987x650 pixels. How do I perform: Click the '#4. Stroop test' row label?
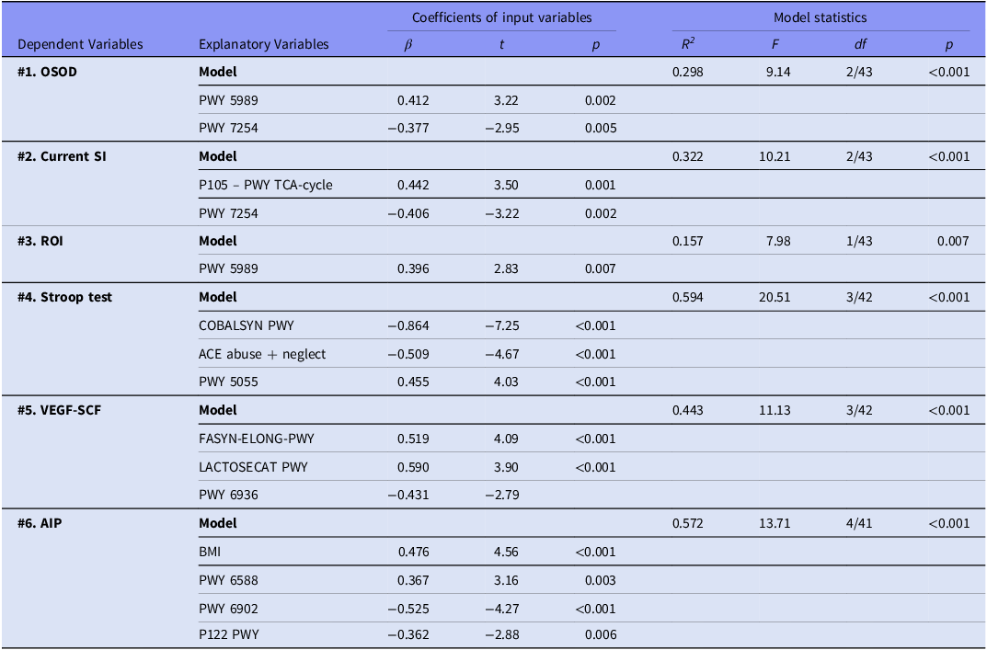tap(65, 297)
